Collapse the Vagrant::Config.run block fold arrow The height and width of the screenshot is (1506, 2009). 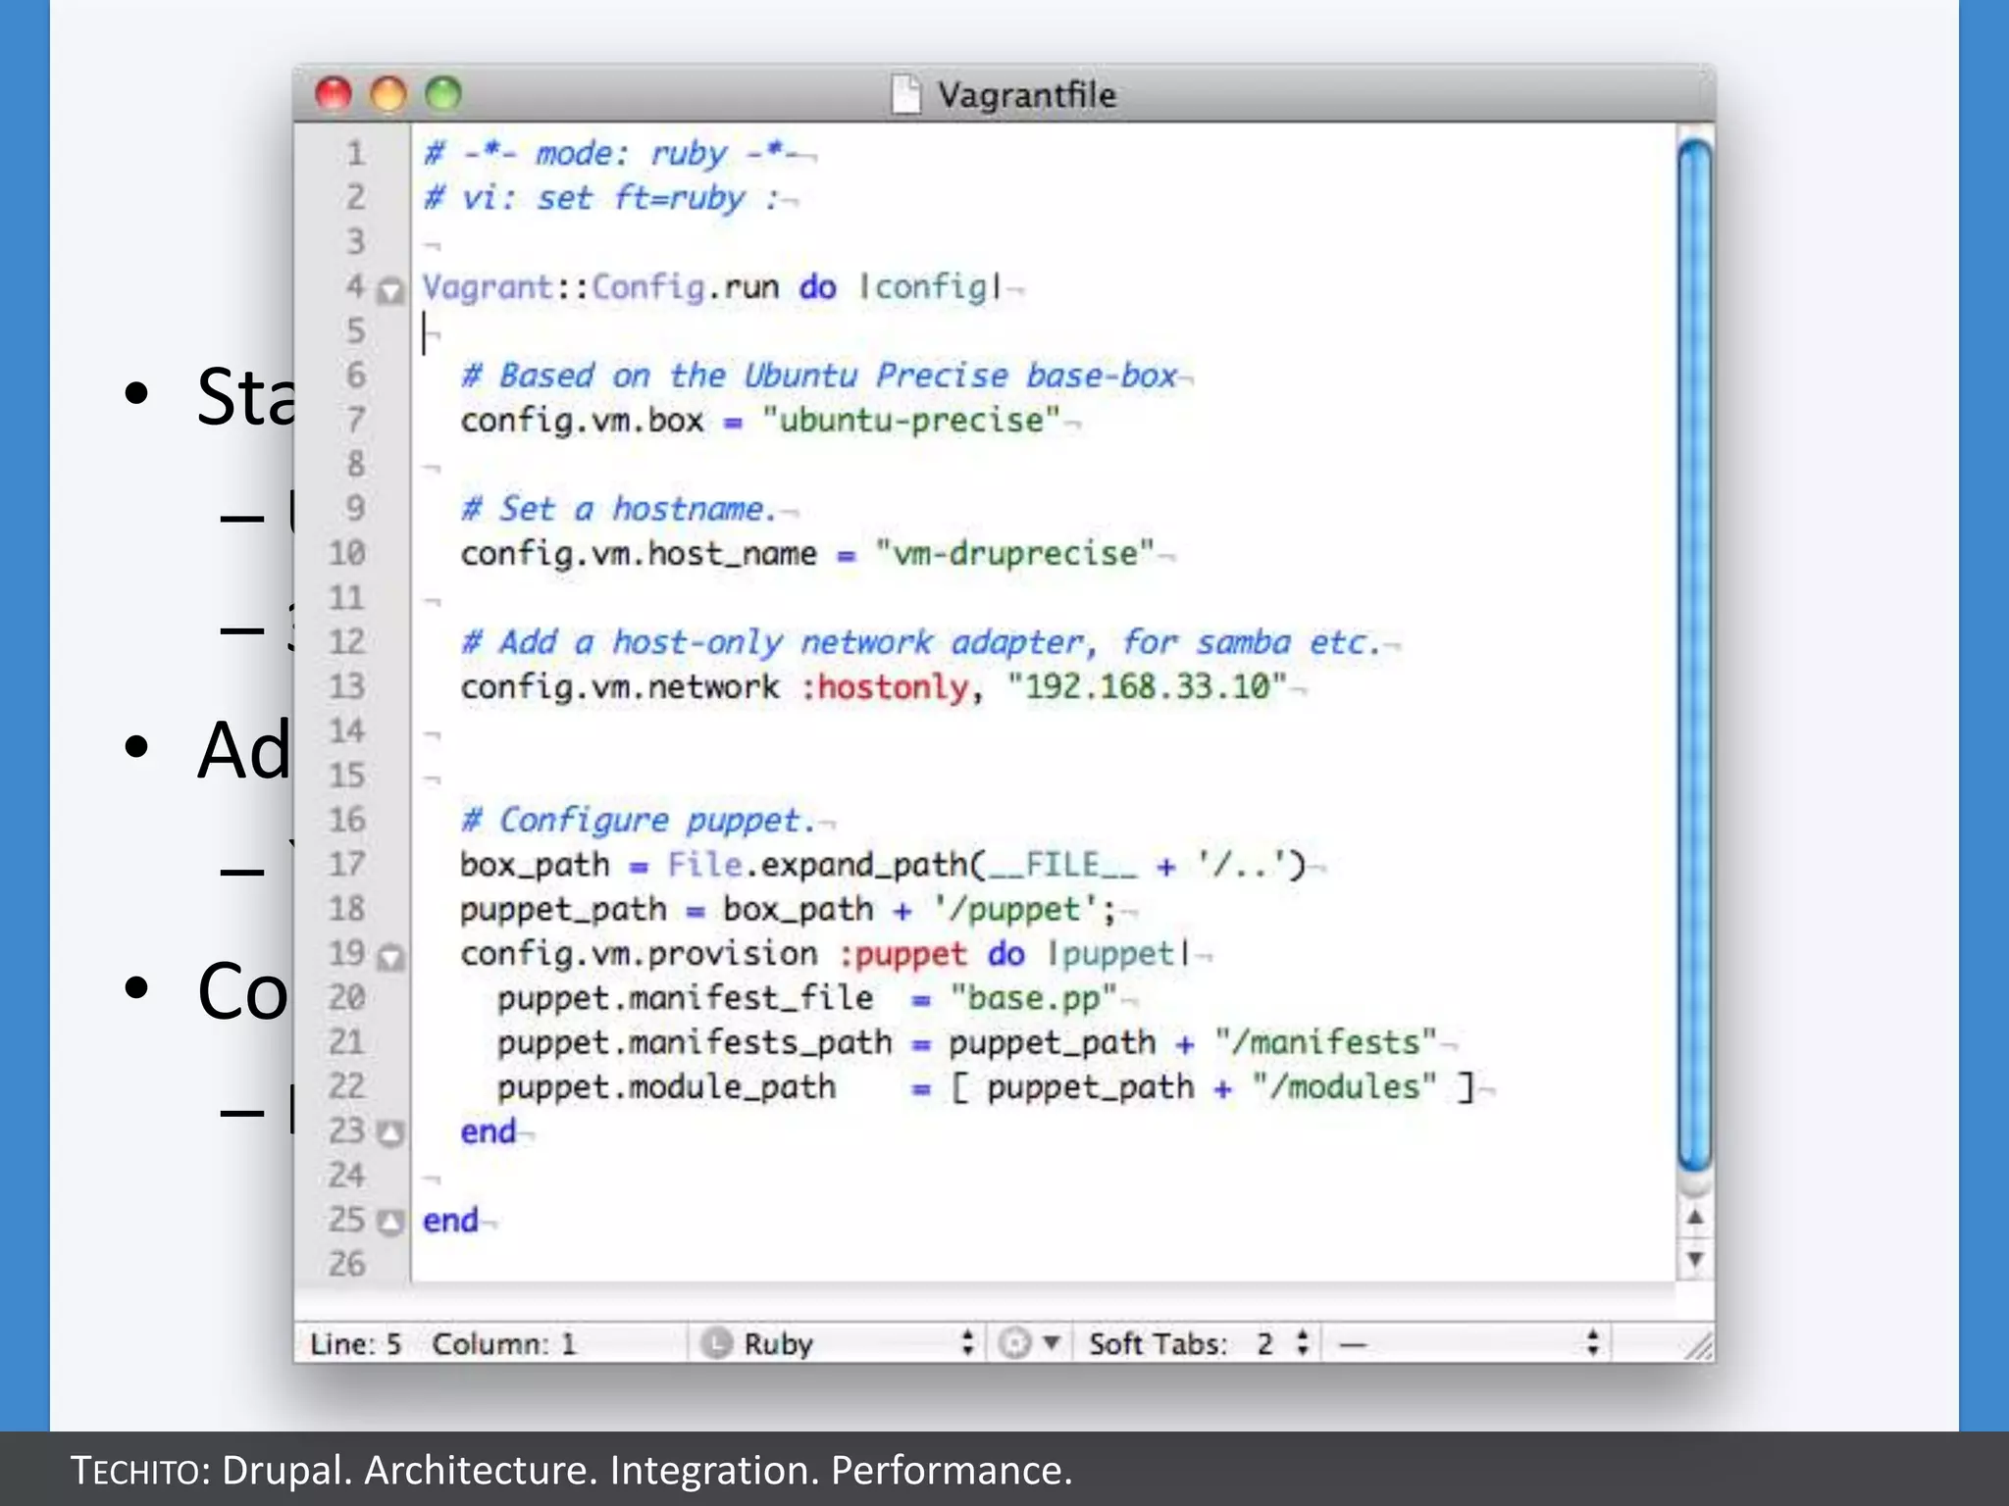[x=390, y=290]
